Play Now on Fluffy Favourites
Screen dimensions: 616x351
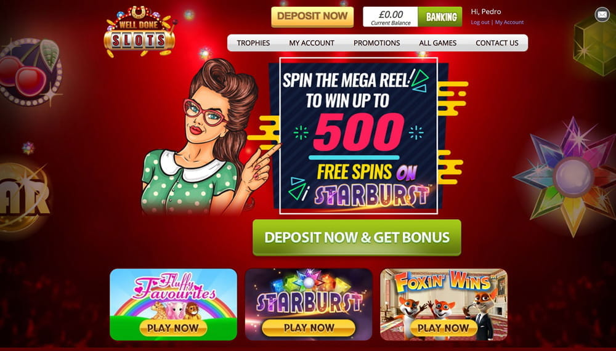pyautogui.click(x=173, y=328)
